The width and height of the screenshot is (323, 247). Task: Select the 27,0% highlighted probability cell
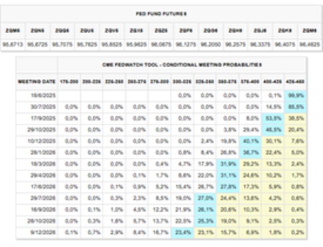tap(205, 199)
